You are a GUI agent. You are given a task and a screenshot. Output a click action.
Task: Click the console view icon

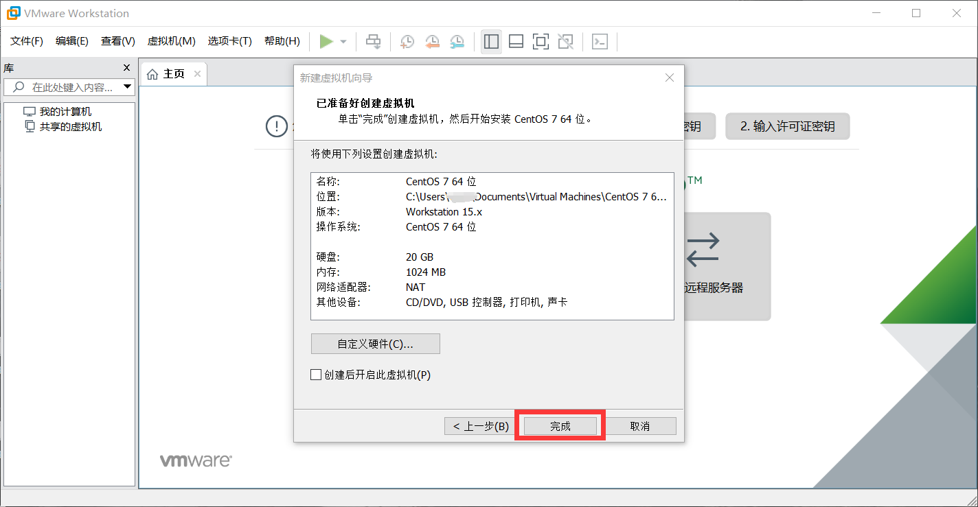click(x=600, y=42)
